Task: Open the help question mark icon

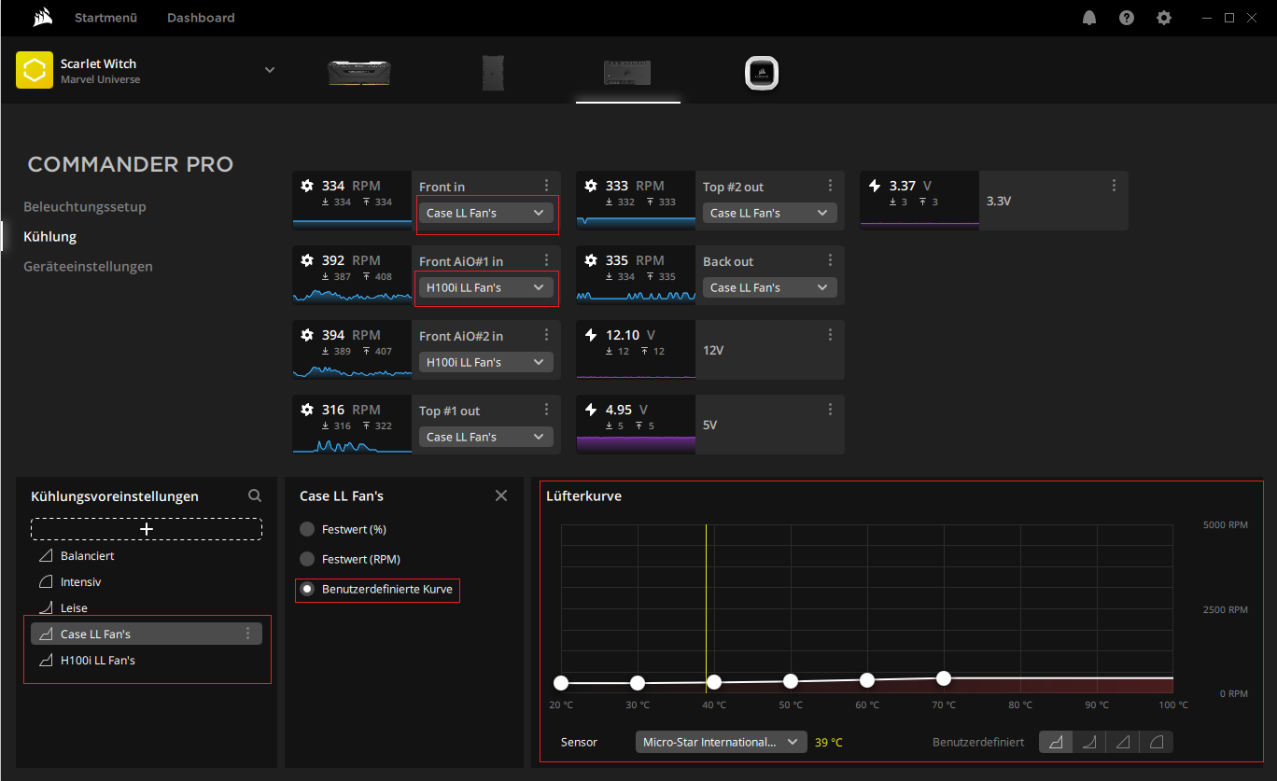Action: (x=1127, y=18)
